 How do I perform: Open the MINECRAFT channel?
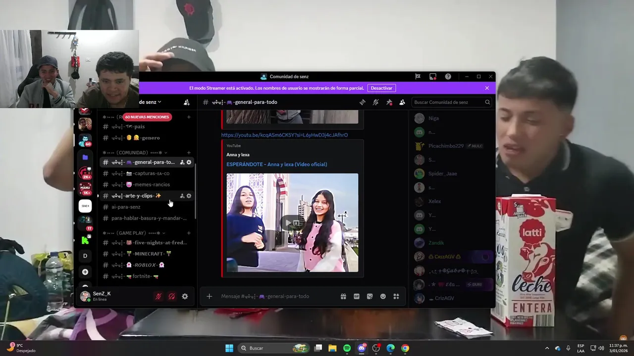tap(147, 254)
